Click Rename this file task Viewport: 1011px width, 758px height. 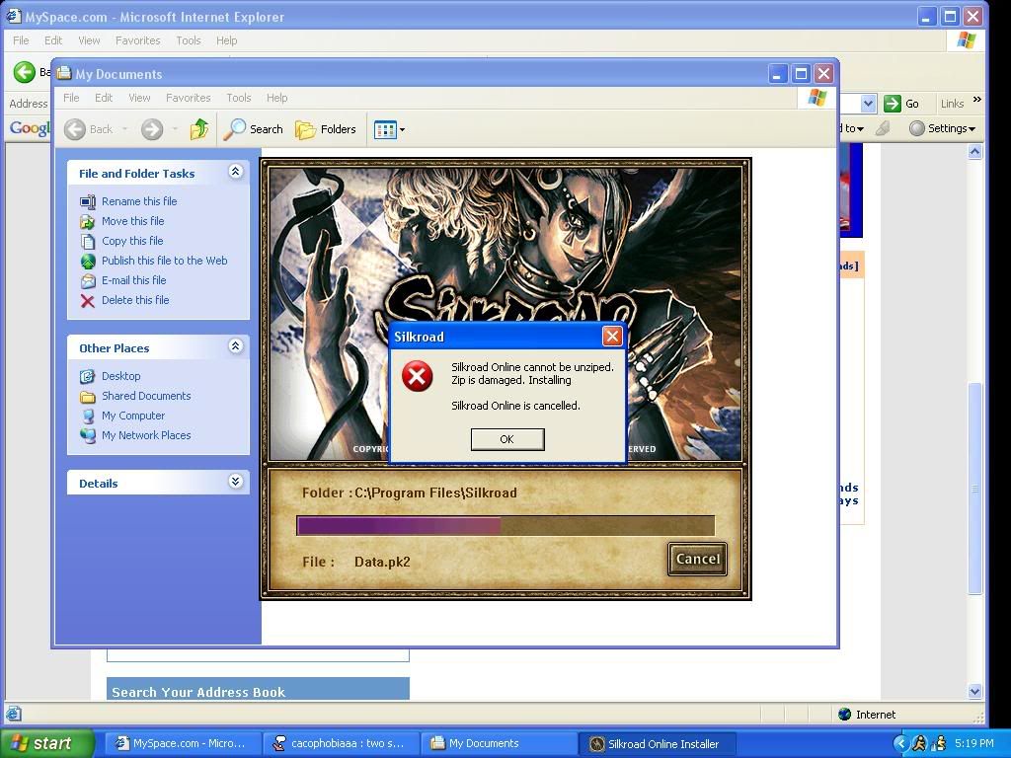(x=139, y=201)
